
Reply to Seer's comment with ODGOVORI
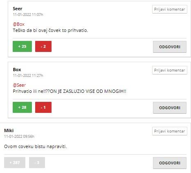[x=170, y=47]
